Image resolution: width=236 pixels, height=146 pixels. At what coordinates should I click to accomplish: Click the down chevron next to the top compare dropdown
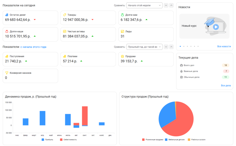[x=166, y=5]
